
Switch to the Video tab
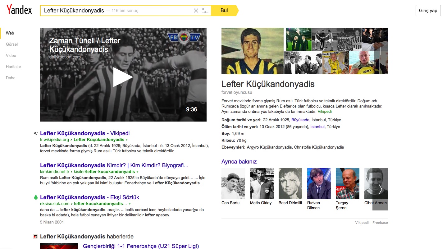point(11,55)
